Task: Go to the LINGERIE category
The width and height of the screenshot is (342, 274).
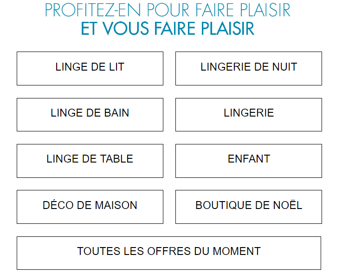Action: coord(248,114)
